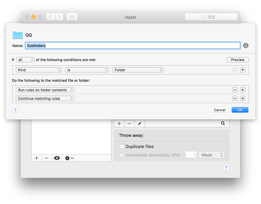Click the gear menu under folder list

pos(69,158)
